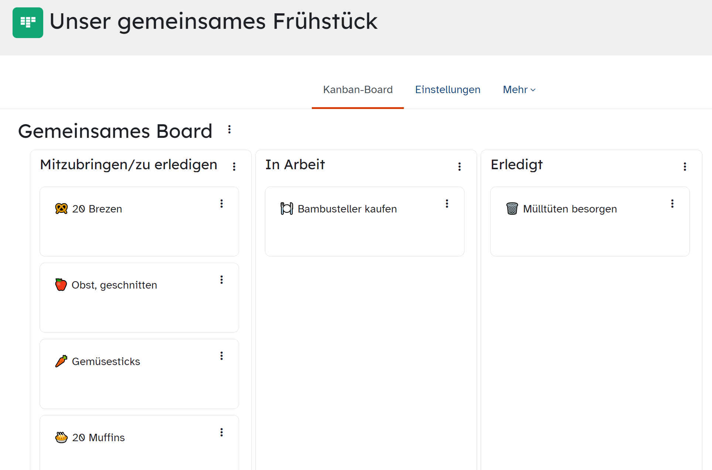The height and width of the screenshot is (470, 712).
Task: Click the Mülltüten besorgen card title
Action: click(570, 209)
